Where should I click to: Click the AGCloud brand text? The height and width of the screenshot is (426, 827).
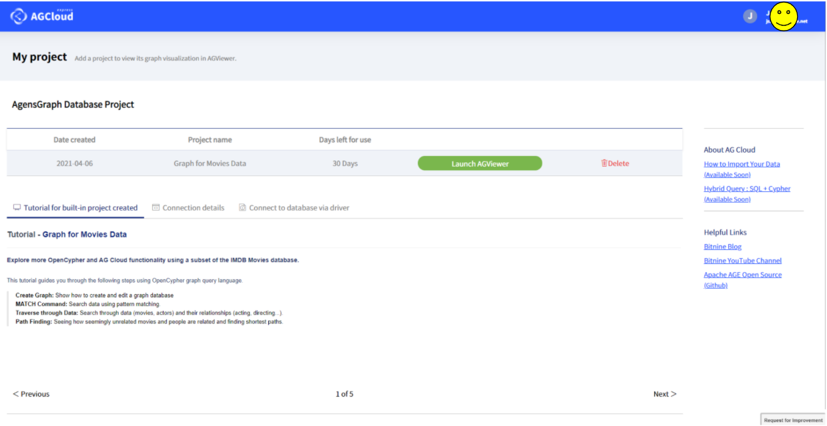pyautogui.click(x=52, y=16)
